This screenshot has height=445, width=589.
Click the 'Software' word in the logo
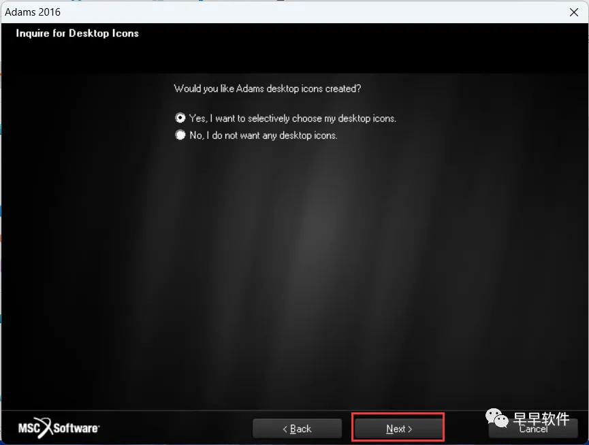76,428
